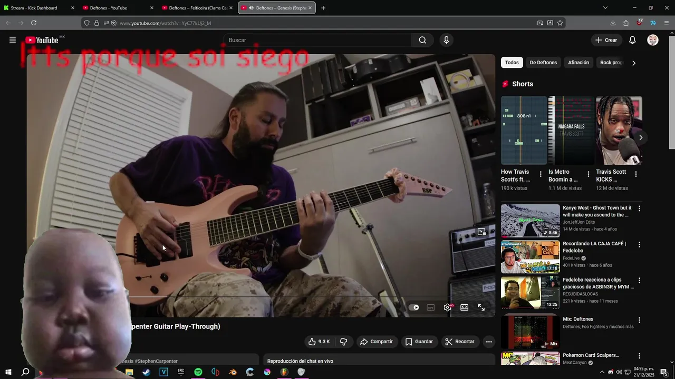Open Epic Games Launcher from taskbar
Viewport: 675px width, 379px height.
click(181, 372)
